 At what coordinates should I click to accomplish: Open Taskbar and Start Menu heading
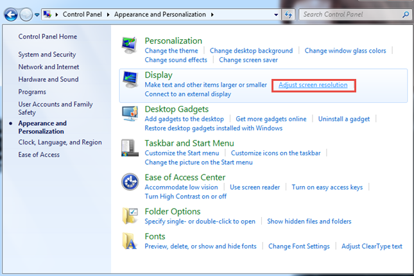pyautogui.click(x=189, y=143)
